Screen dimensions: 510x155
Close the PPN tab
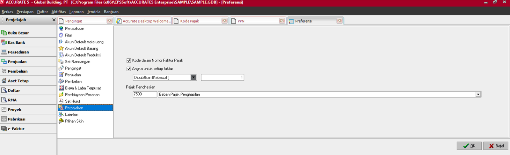click(282, 21)
